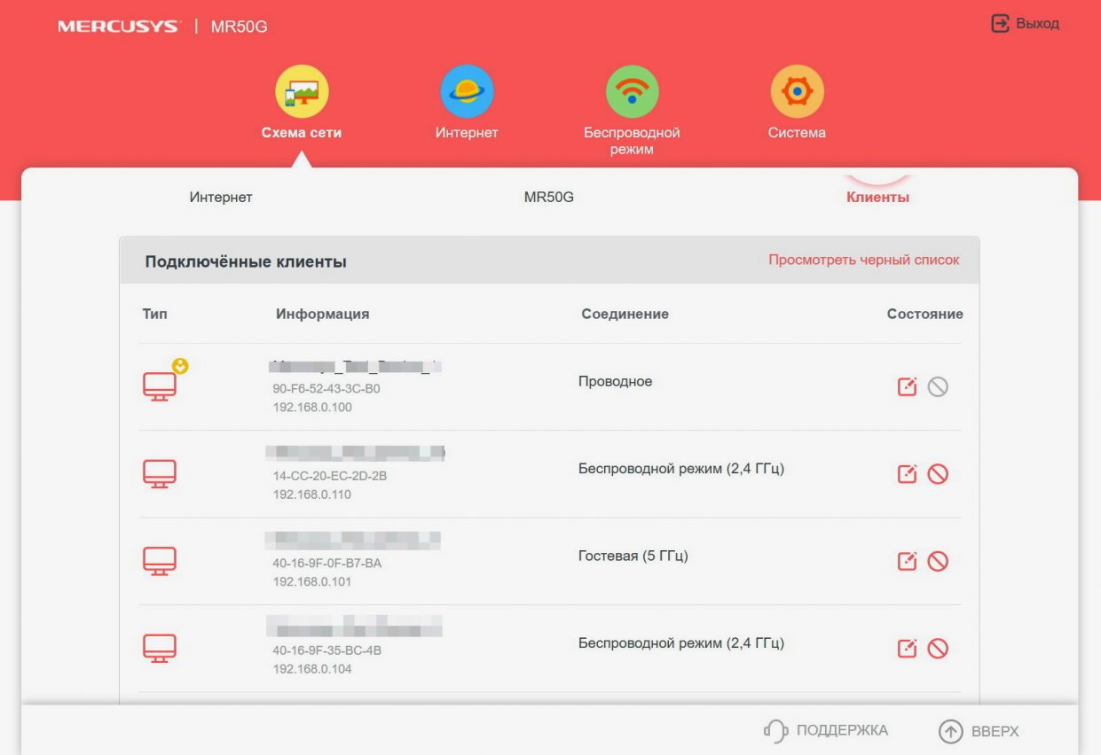1101x755 pixels.
Task: Click the MERCUSYS logo
Action: click(x=118, y=27)
